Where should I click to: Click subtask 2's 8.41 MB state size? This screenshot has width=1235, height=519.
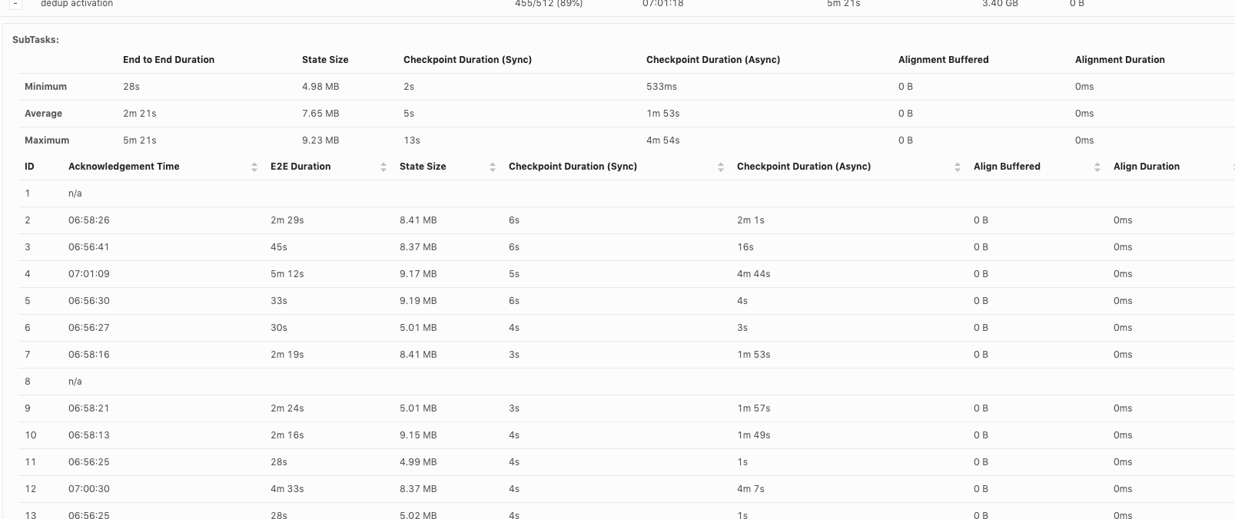(418, 220)
